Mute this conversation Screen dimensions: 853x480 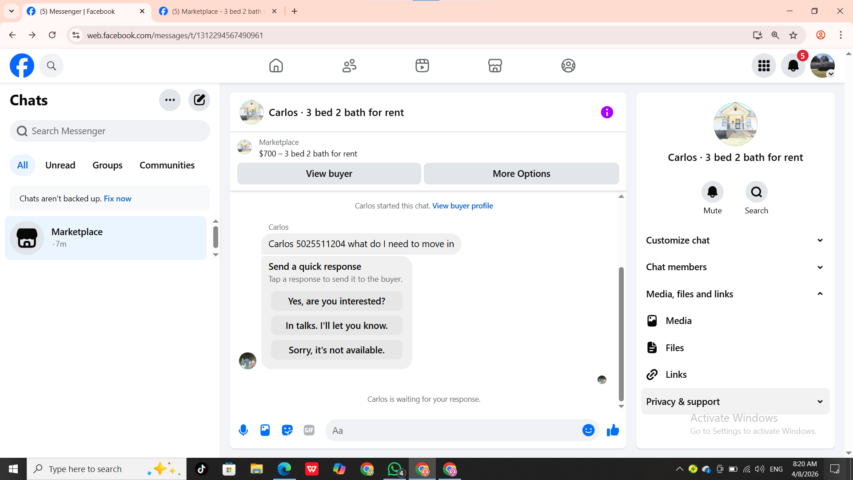pyautogui.click(x=712, y=192)
